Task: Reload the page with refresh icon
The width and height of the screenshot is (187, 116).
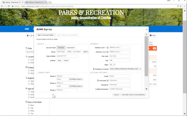Action: (9, 6)
